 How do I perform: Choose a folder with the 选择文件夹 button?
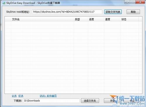pyautogui.click(x=90, y=101)
